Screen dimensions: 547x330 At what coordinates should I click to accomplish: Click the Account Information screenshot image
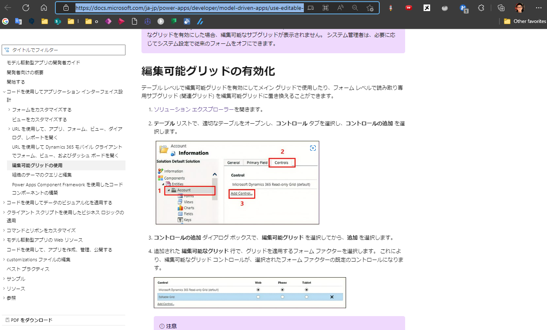click(x=237, y=183)
